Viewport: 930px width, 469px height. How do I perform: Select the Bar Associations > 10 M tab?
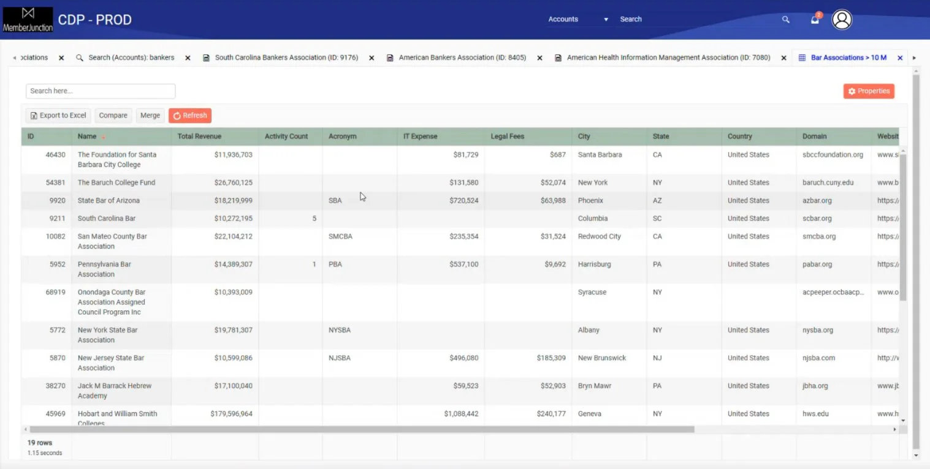(848, 58)
